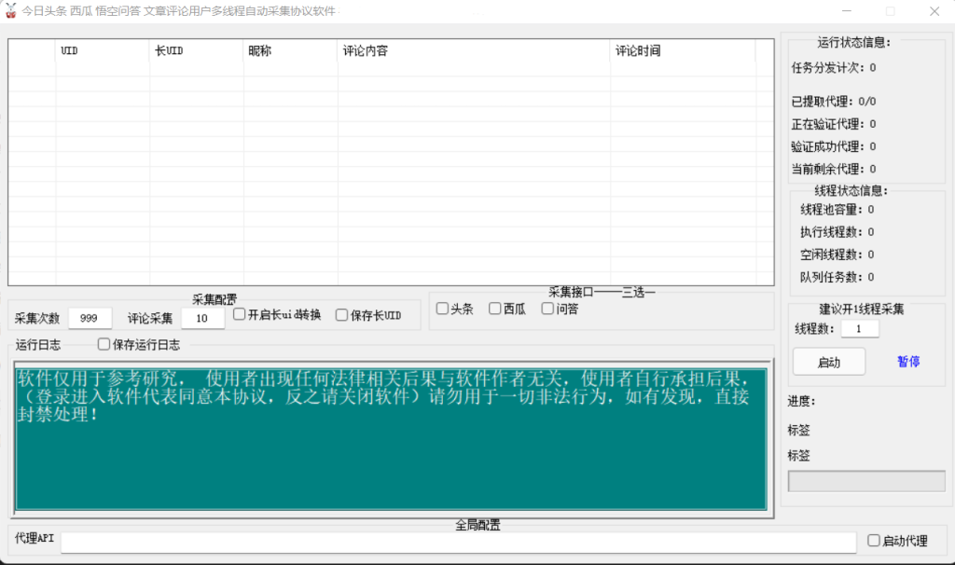Select the 头条 collection interface checkbox
955x565 pixels.
coord(443,310)
